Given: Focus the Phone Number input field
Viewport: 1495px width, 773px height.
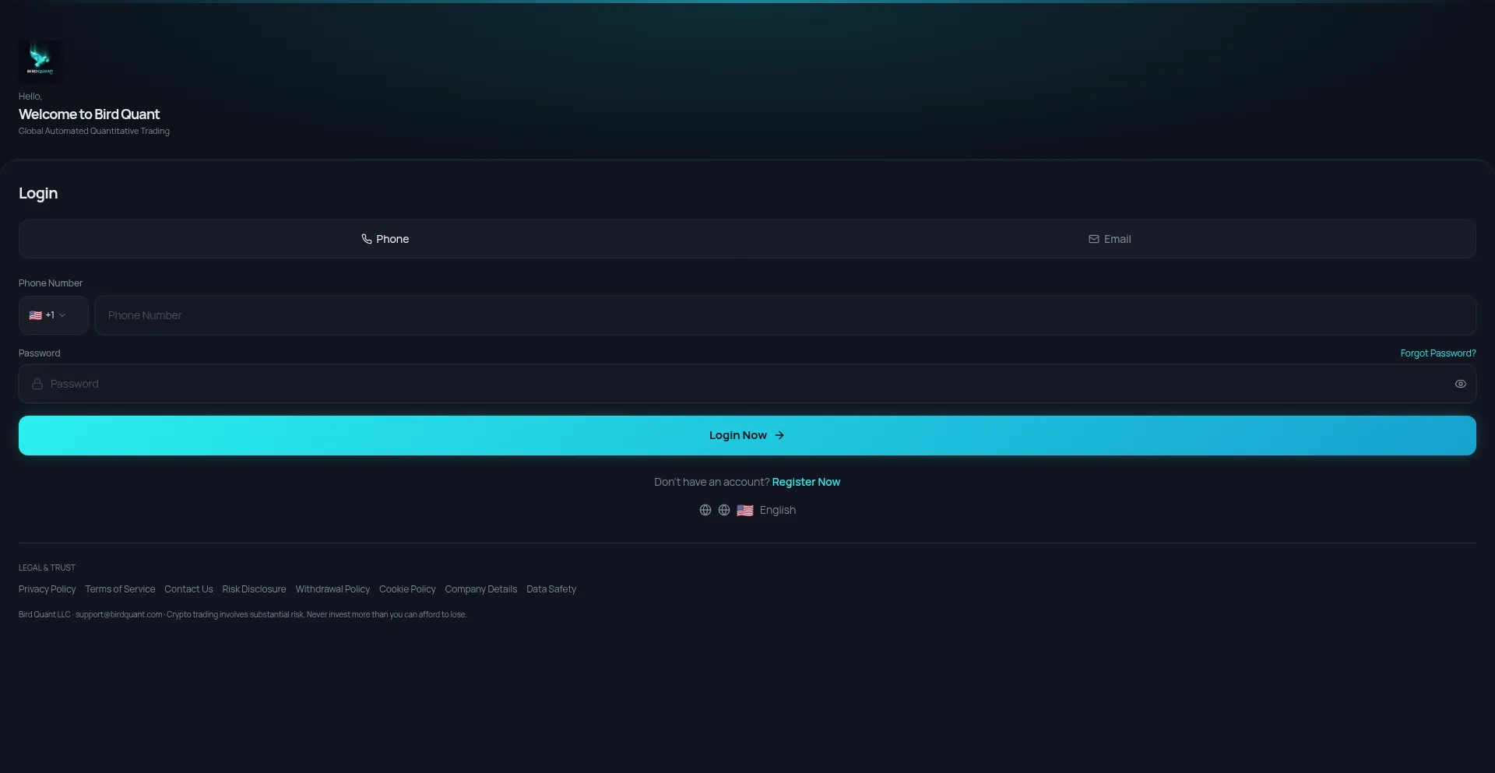Looking at the screenshot, I should 786,315.
